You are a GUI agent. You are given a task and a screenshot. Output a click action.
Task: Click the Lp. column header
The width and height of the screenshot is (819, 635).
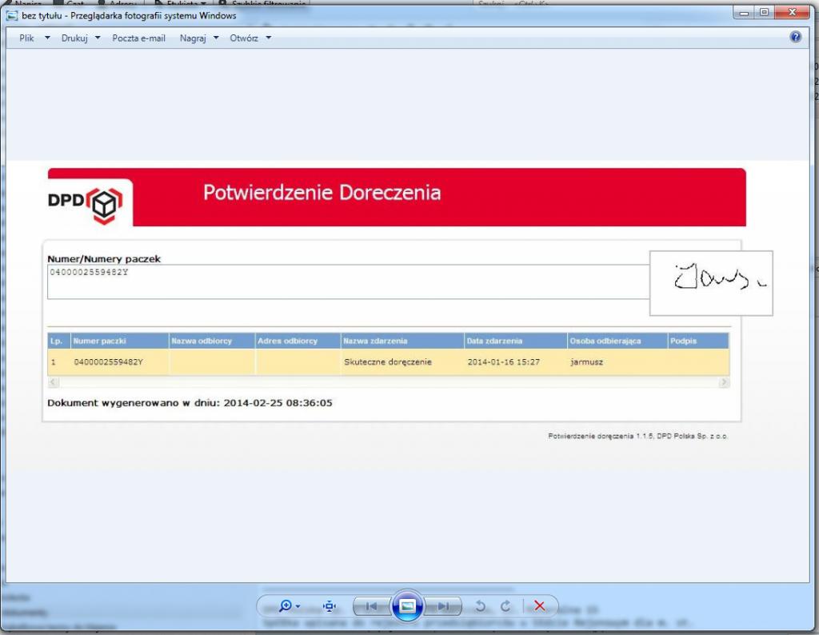[58, 341]
